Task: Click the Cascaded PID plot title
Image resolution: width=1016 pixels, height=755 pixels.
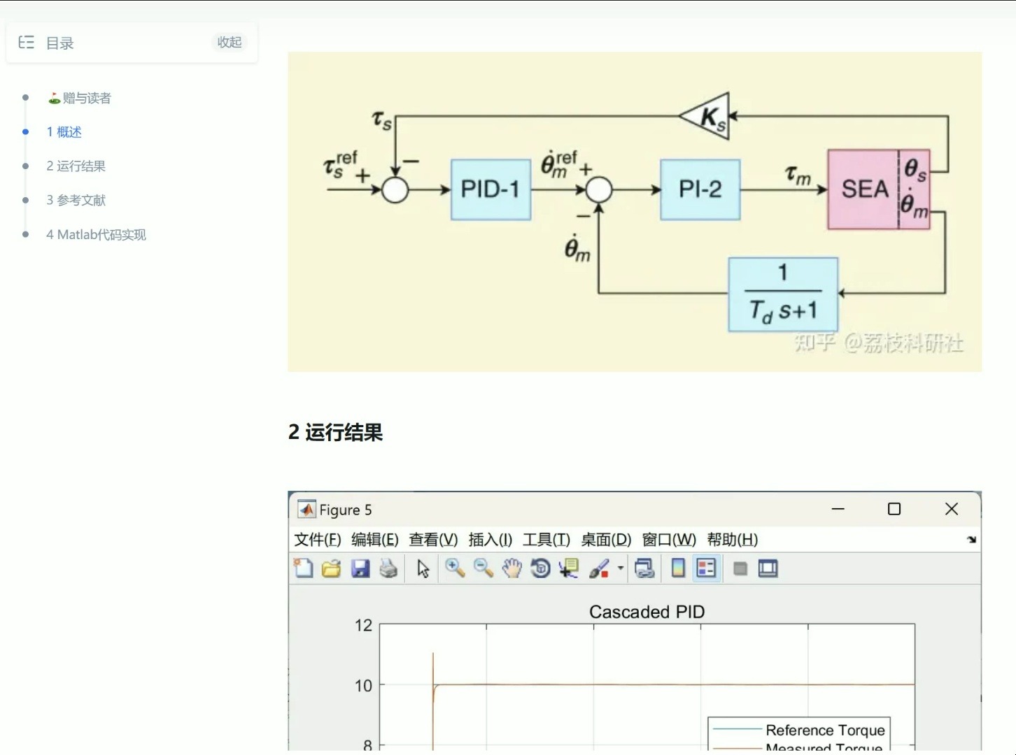Action: (x=647, y=612)
